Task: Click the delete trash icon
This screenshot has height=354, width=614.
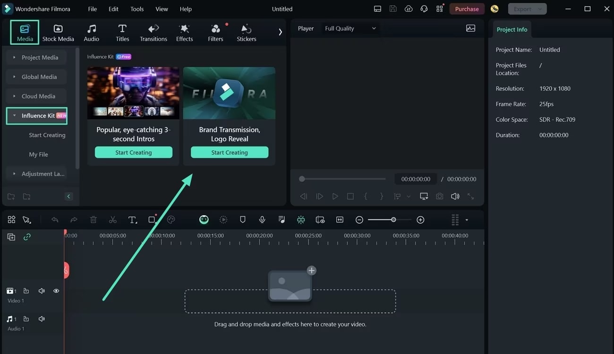Action: point(94,219)
